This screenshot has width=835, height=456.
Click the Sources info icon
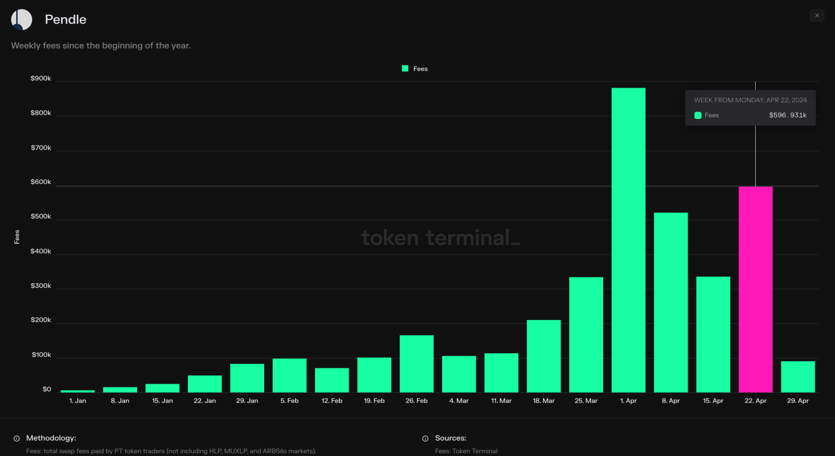[x=425, y=438]
